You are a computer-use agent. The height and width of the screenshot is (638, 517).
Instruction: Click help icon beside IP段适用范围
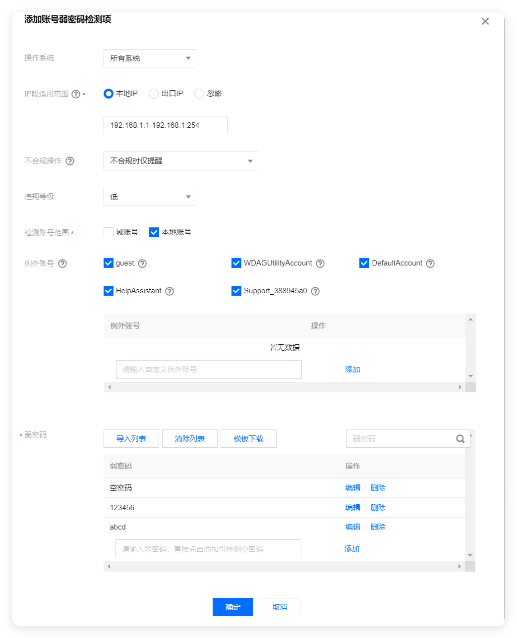click(76, 94)
